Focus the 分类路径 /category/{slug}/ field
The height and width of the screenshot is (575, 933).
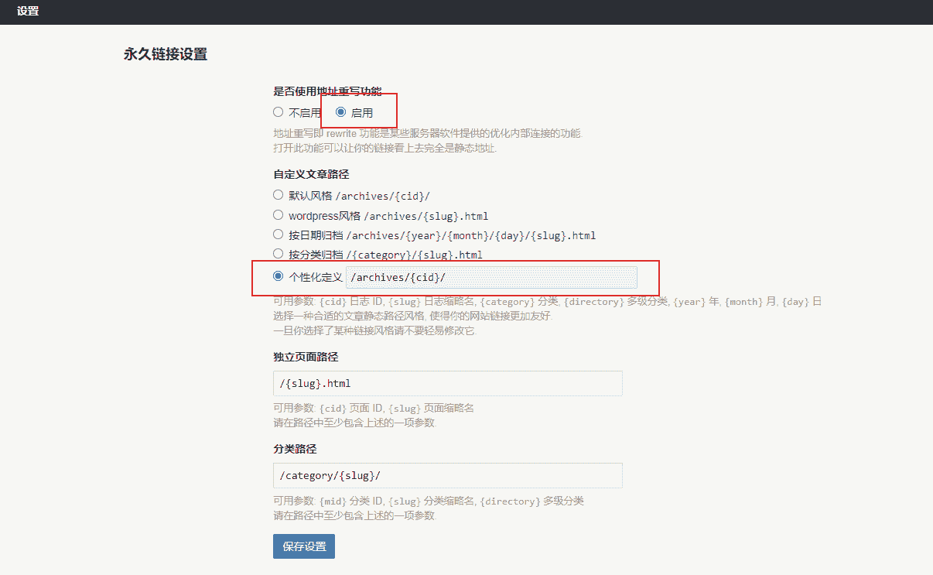click(447, 475)
